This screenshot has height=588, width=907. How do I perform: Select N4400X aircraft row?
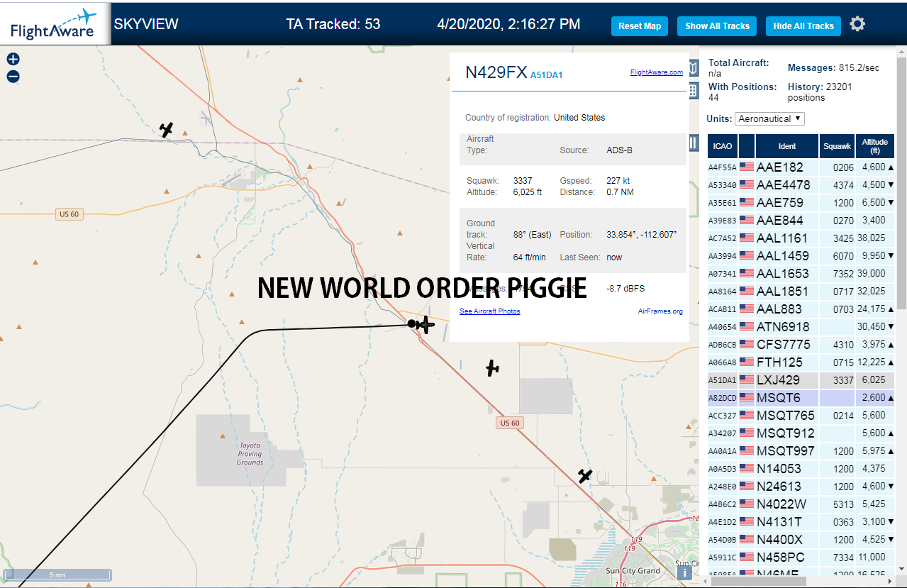pyautogui.click(x=801, y=540)
